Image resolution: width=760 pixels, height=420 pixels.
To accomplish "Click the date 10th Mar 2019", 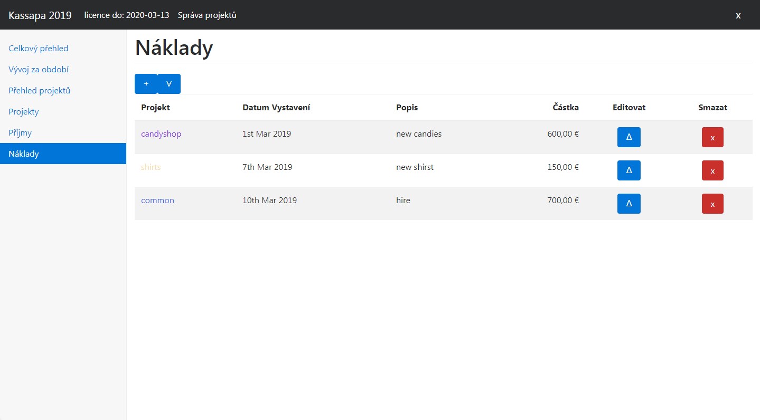I will coord(269,201).
